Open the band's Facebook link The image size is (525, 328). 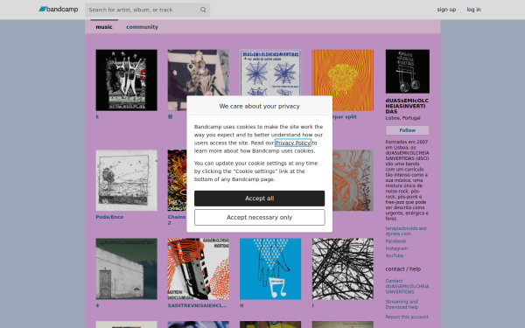[x=395, y=241]
